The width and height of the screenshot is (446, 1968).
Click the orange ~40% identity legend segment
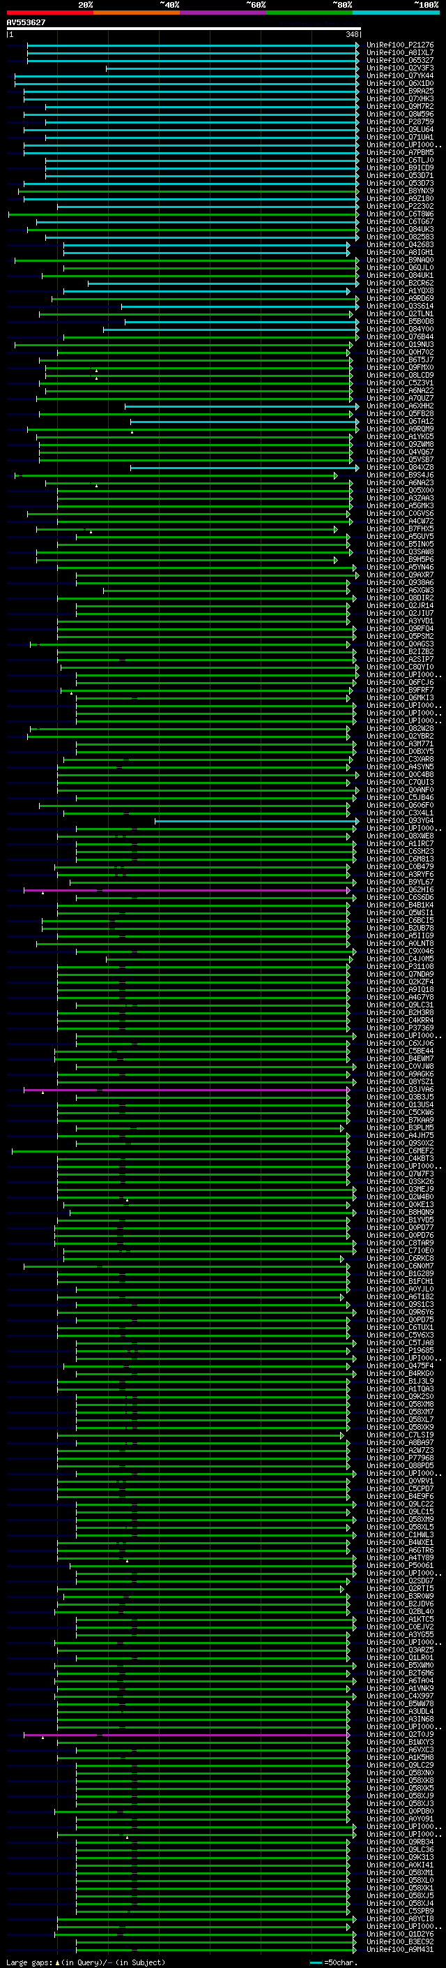tap(136, 13)
